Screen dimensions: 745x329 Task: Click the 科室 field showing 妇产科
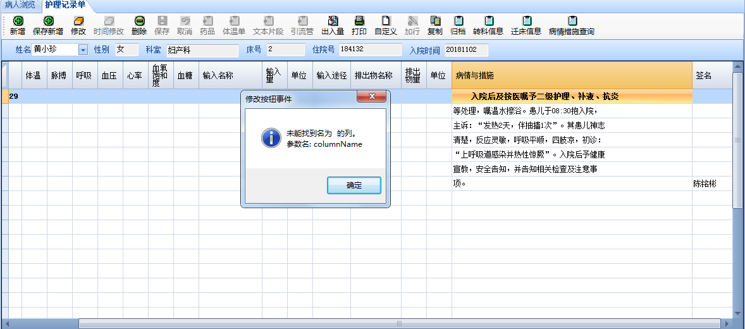(202, 50)
